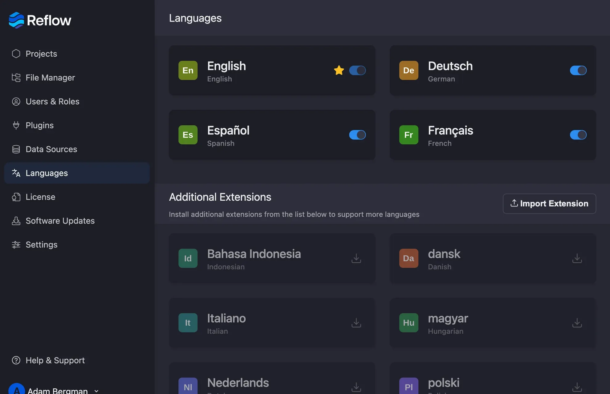Download the dansk language extension
Image resolution: width=610 pixels, height=394 pixels.
coord(577,258)
